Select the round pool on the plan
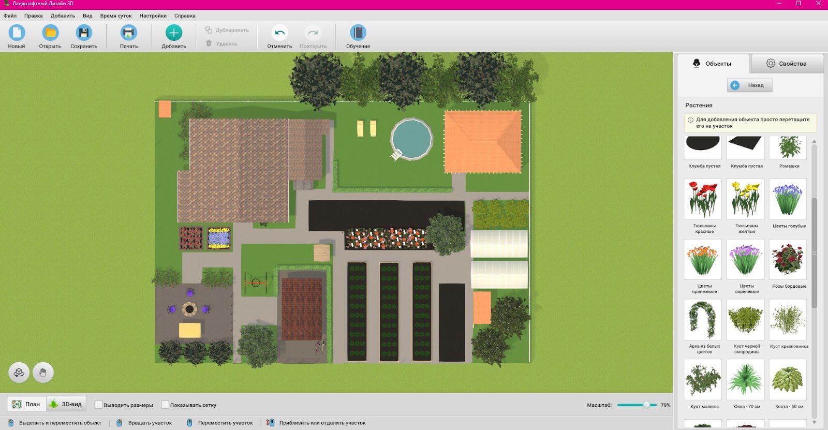Image resolution: width=828 pixels, height=430 pixels. coord(411,138)
